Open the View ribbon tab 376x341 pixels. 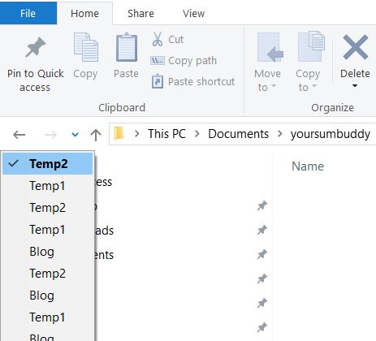coord(193,13)
